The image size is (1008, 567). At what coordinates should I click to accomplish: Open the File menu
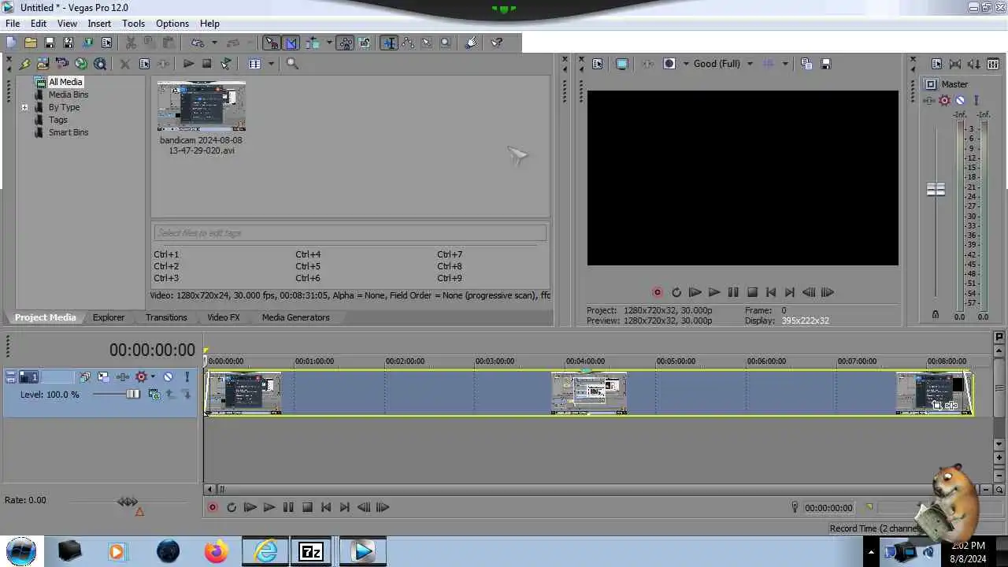point(13,24)
